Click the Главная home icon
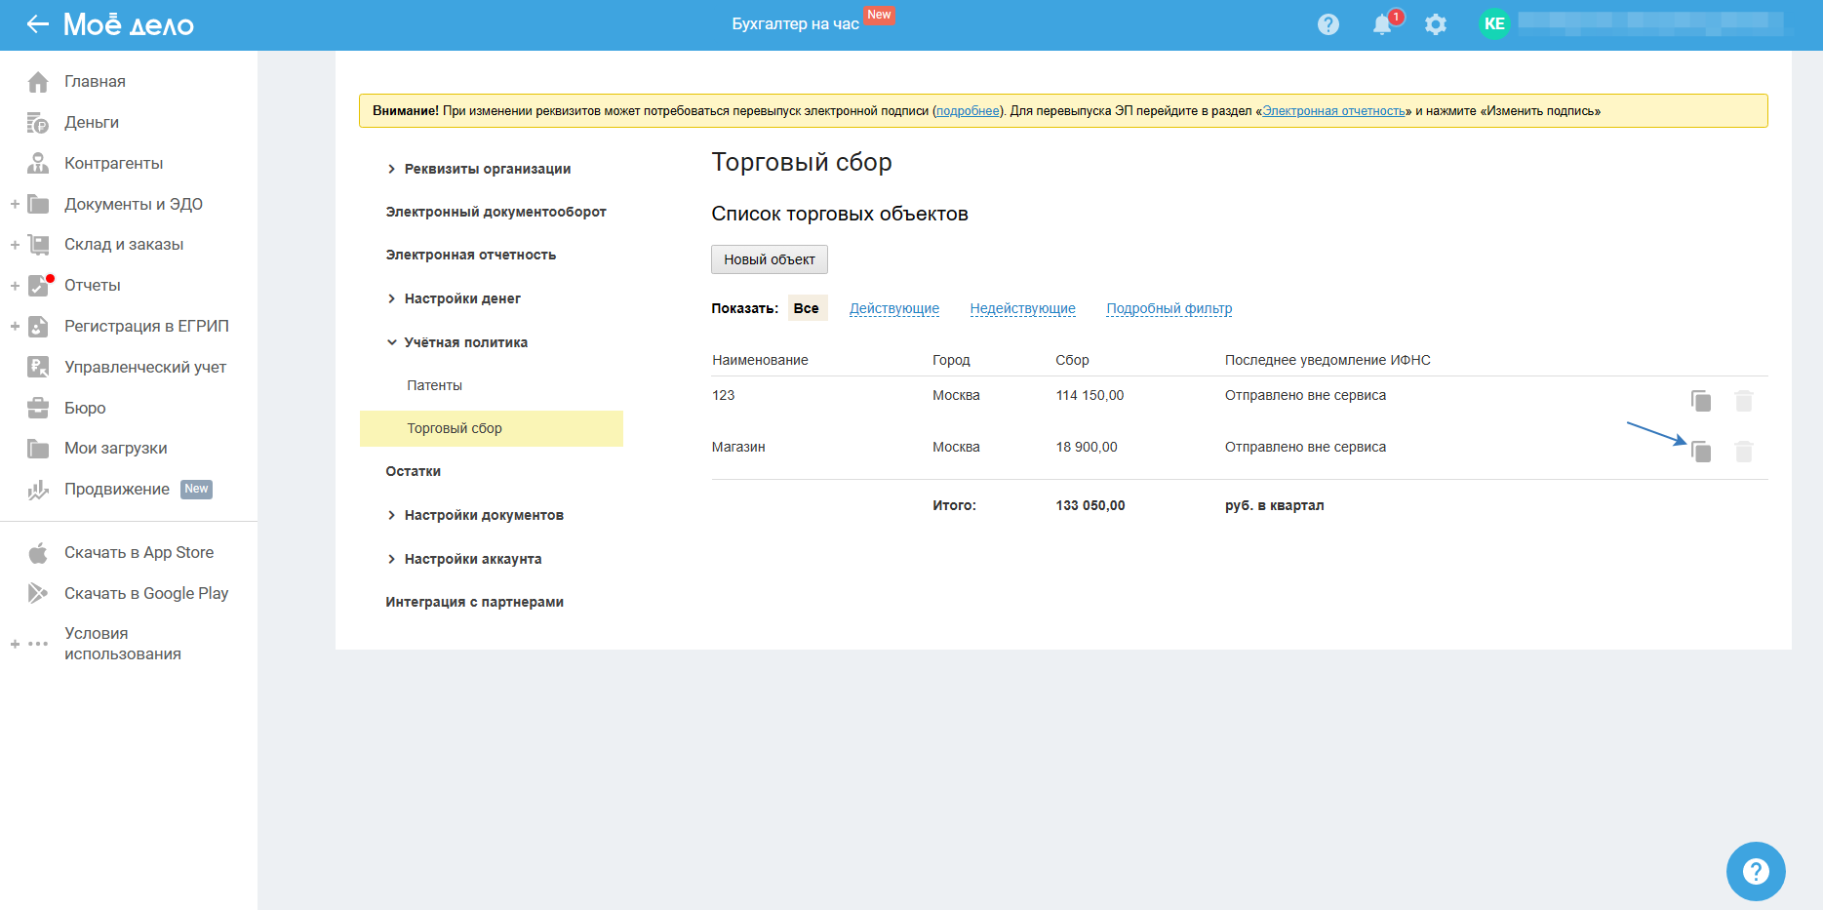Viewport: 1823px width, 910px height. coord(38,82)
